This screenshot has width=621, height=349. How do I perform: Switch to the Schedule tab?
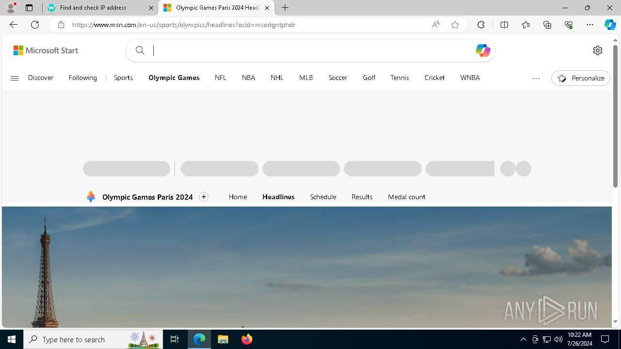point(323,197)
